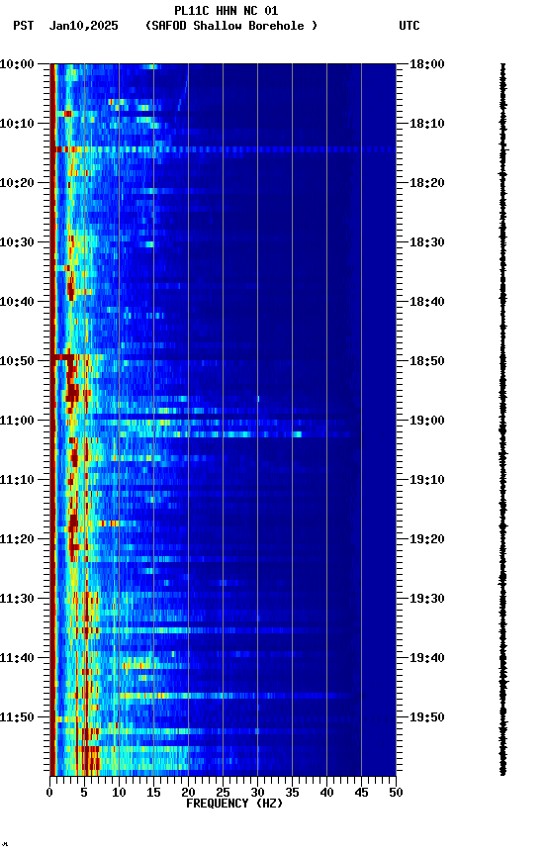
Task: Click the 30 Hz frequency tick label
Action: coord(257,793)
